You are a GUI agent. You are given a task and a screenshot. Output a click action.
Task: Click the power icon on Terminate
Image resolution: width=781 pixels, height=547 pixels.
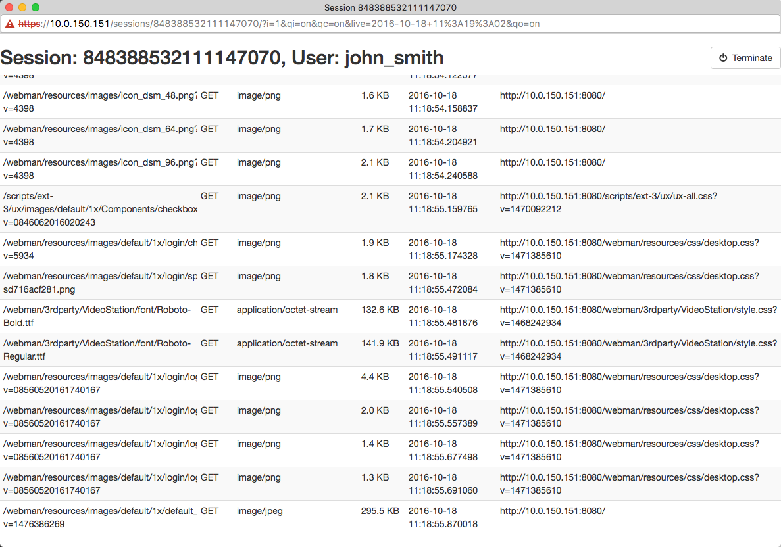point(723,58)
